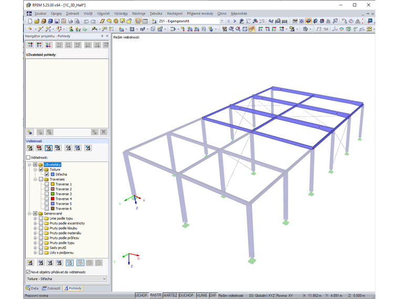Check the Traverse 6 checkbox
399x299 pixels.
(47, 208)
